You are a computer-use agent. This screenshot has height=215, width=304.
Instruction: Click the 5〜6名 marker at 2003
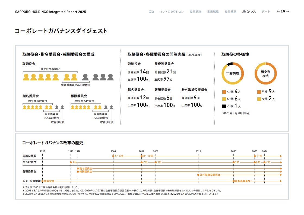point(113,156)
